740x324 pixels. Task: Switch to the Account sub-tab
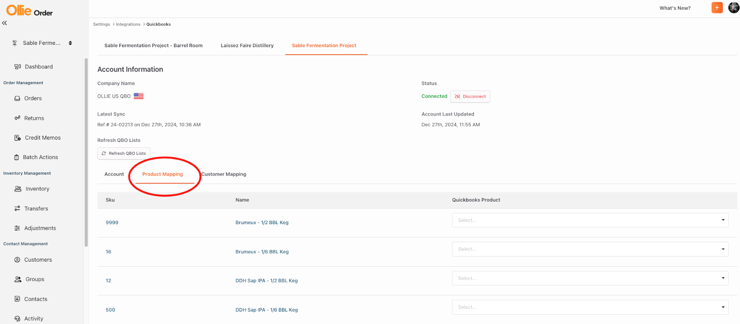point(114,174)
